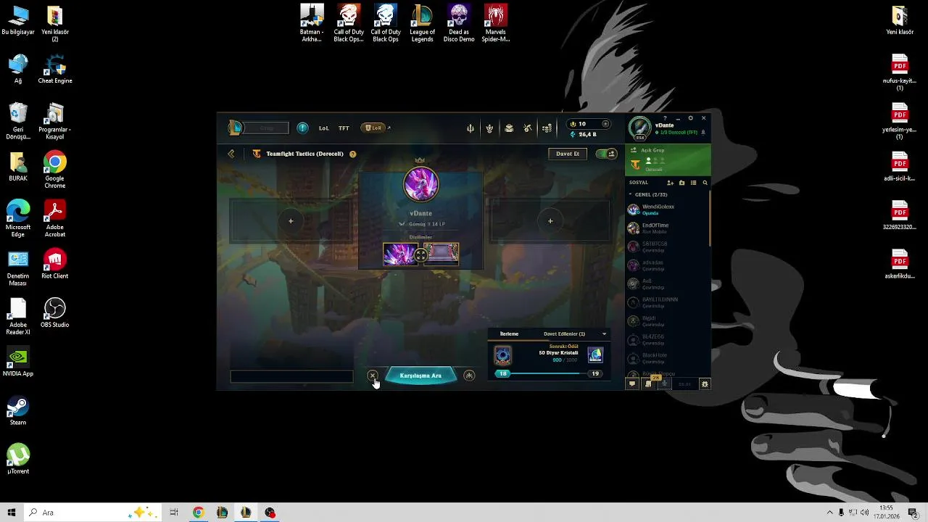Click the microphone voice icon
This screenshot has width=928, height=522.
665,384
